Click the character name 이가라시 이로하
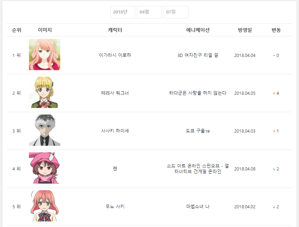 click(x=115, y=55)
